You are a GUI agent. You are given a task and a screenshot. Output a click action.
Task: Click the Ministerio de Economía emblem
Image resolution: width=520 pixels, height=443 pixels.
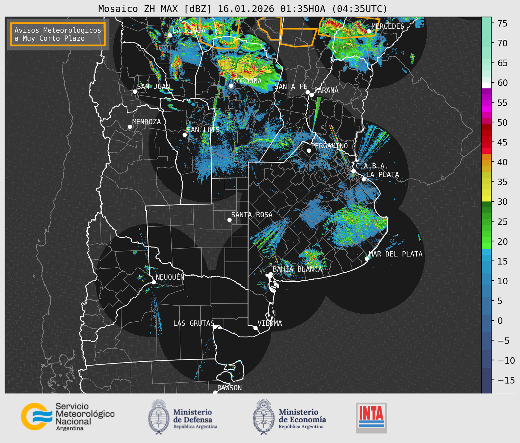[264, 417]
